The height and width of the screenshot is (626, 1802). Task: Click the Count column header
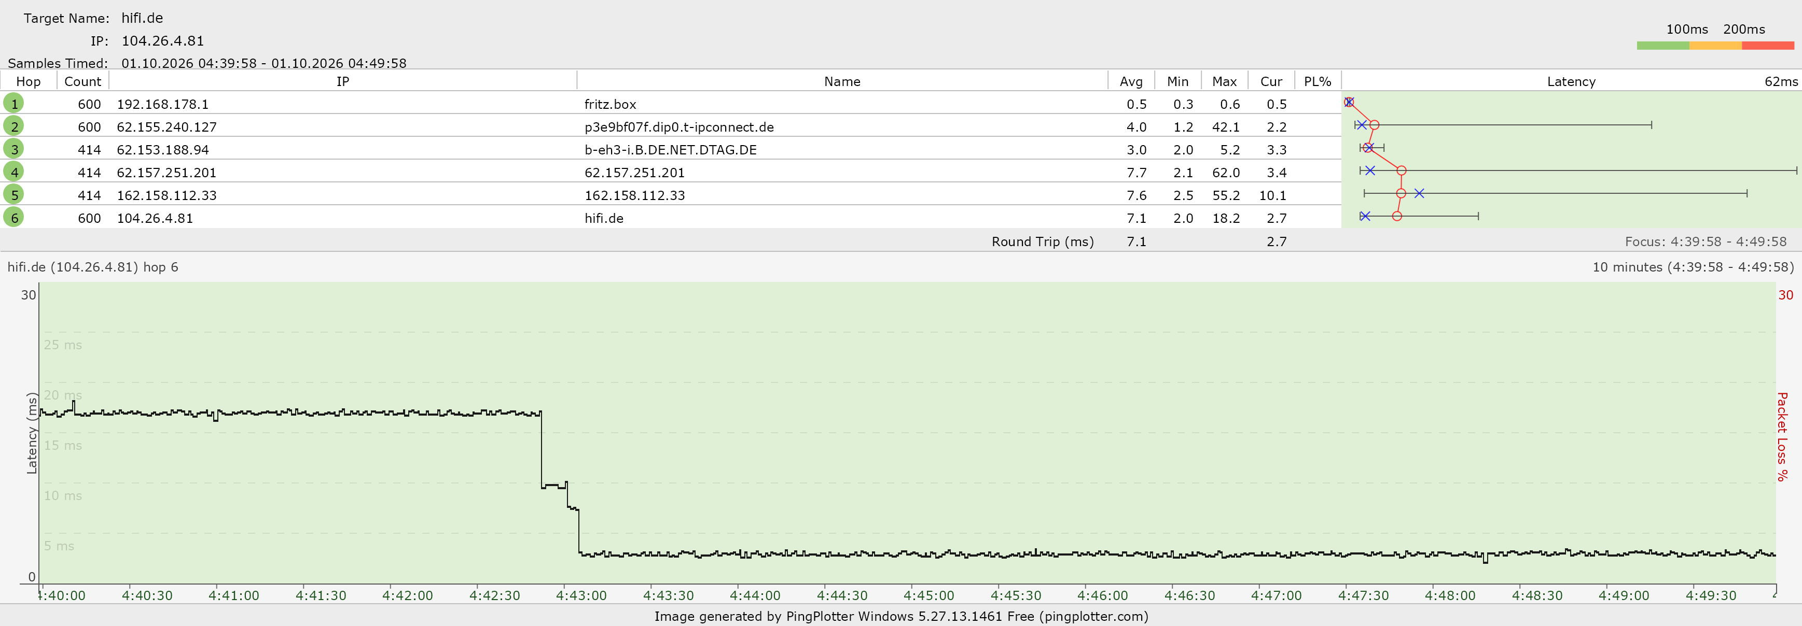click(x=82, y=81)
